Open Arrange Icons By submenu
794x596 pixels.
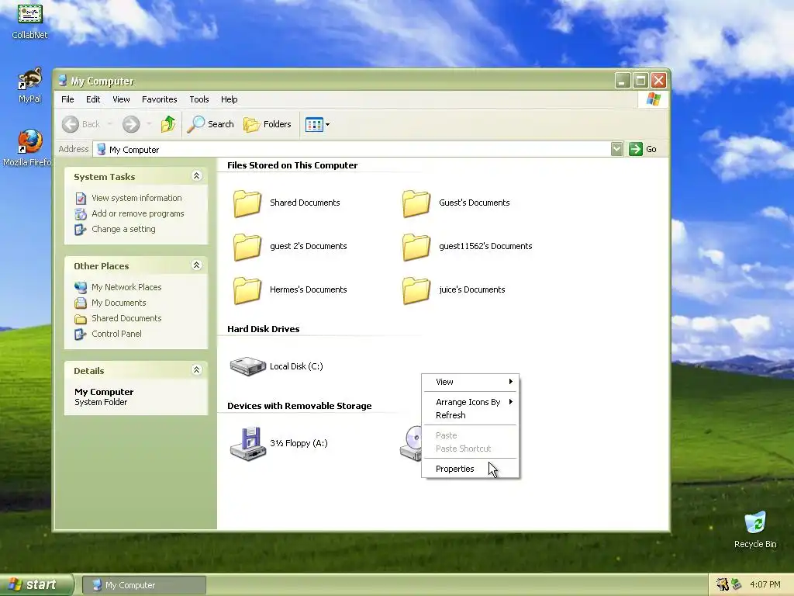(471, 402)
